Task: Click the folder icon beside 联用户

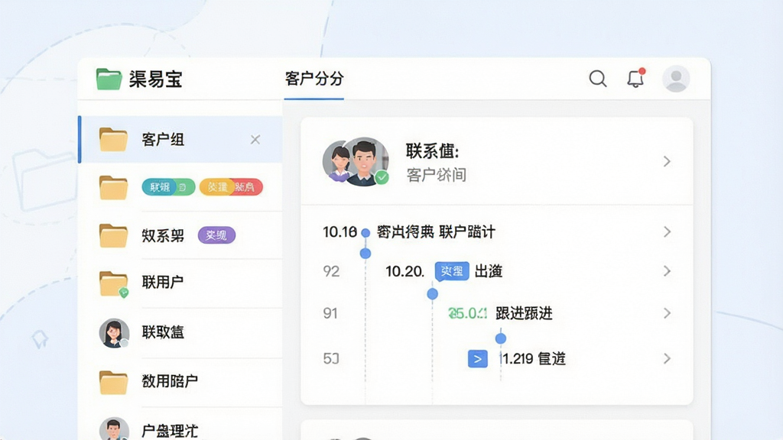Action: pos(113,284)
